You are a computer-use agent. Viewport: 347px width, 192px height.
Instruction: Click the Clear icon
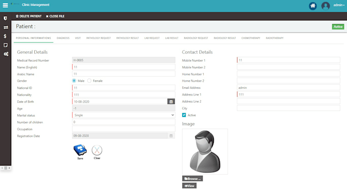click(x=97, y=152)
